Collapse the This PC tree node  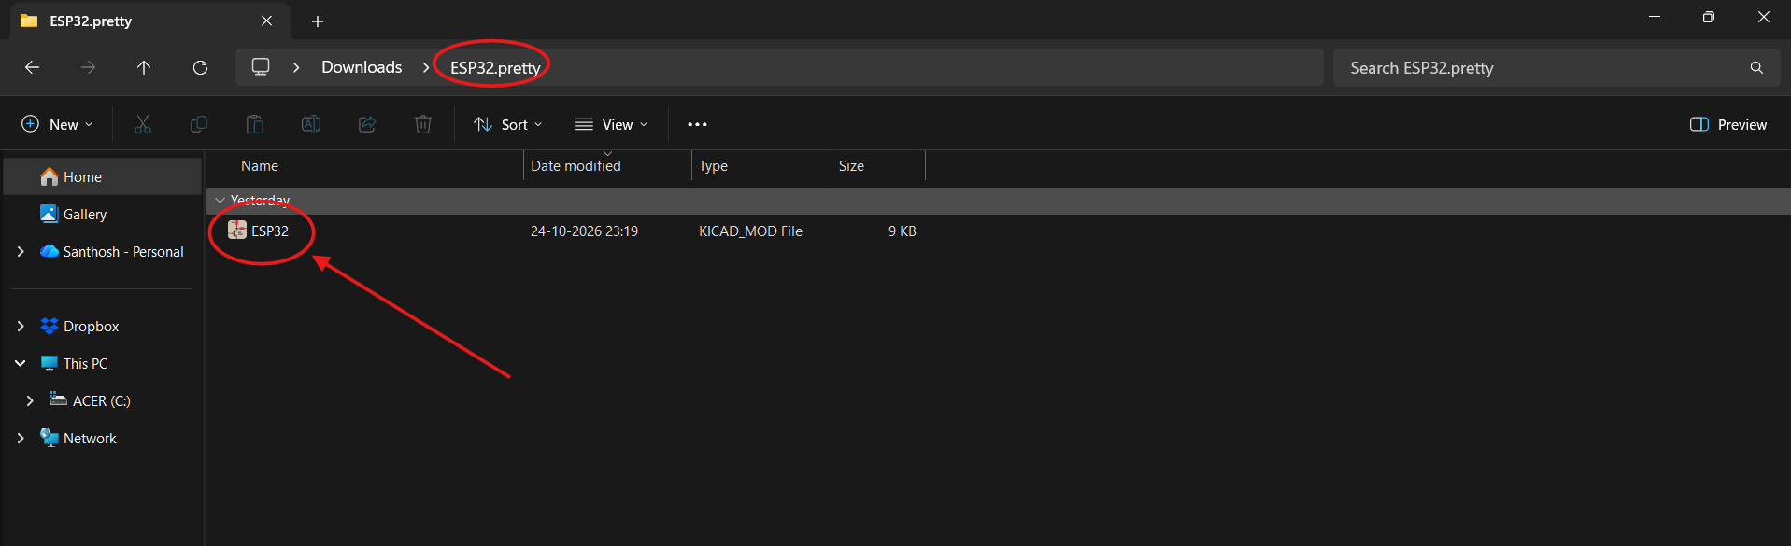pos(21,363)
